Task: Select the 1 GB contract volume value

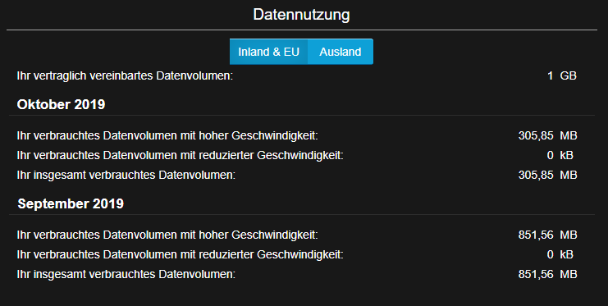Action: point(562,75)
